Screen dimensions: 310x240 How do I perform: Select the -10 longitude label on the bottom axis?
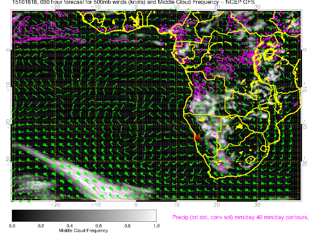point(95,204)
